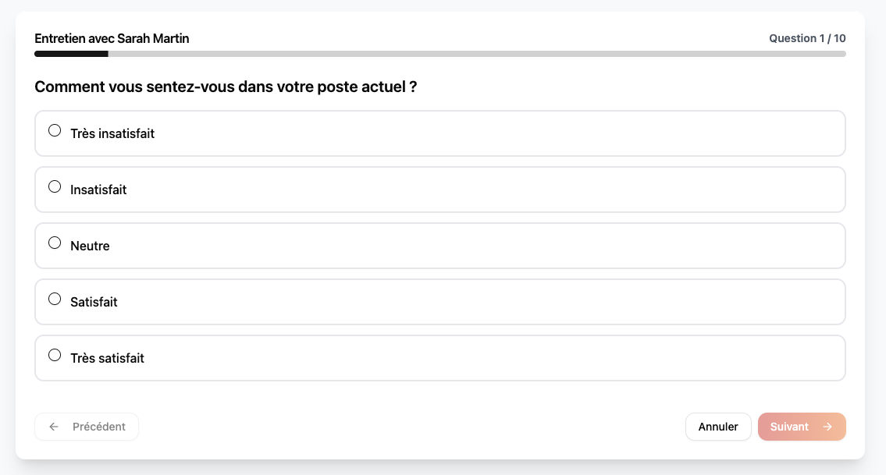Image resolution: width=886 pixels, height=475 pixels.
Task: Choose the 'Insatisfait' radio option
Action: [x=55, y=187]
